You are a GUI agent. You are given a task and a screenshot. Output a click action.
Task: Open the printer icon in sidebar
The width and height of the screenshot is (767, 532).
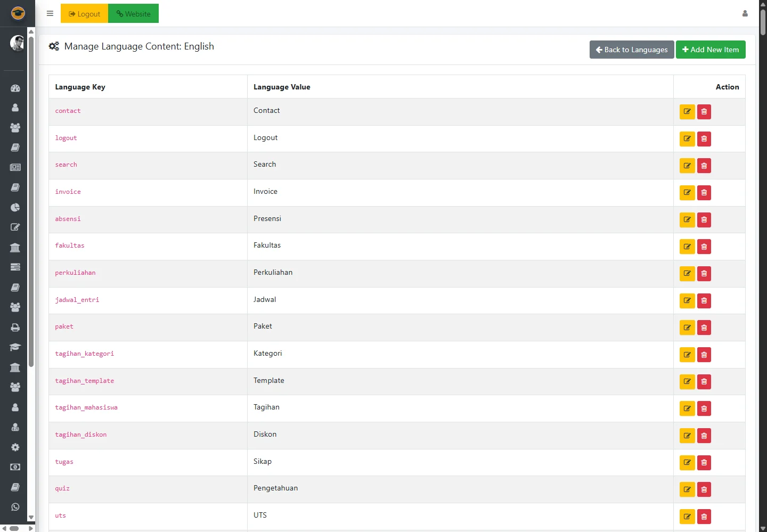(x=15, y=328)
